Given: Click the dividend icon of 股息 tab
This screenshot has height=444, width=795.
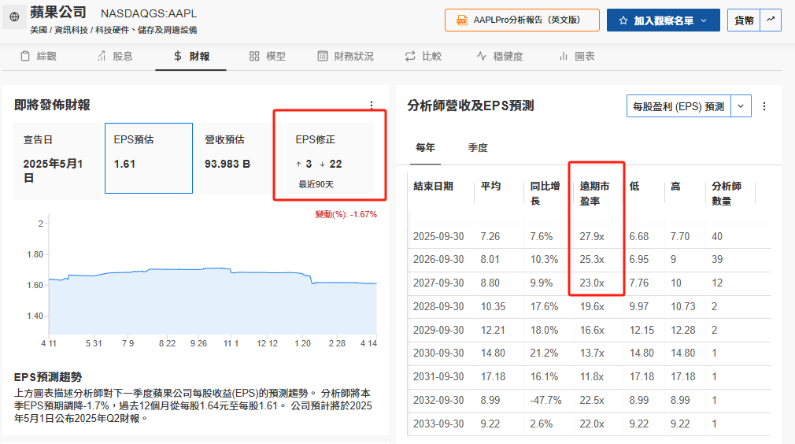Looking at the screenshot, I should 102,56.
